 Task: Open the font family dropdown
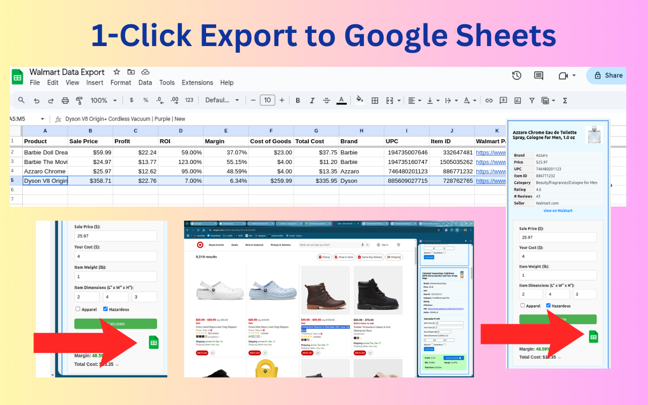coord(222,100)
